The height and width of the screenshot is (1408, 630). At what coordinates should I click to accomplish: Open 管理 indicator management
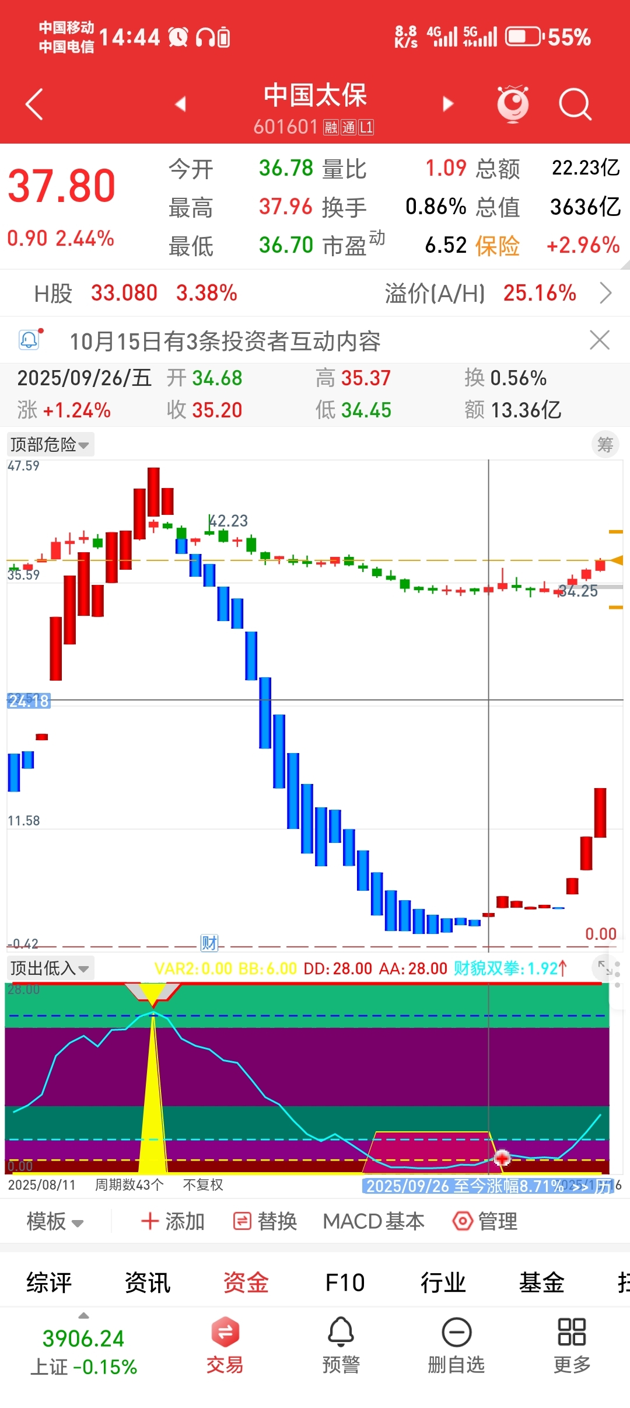point(485,1221)
